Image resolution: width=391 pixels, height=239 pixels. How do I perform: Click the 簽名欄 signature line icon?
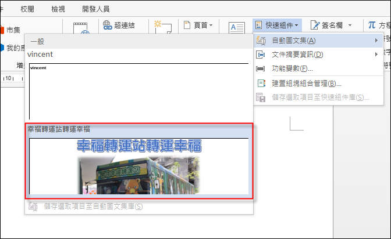(x=315, y=25)
